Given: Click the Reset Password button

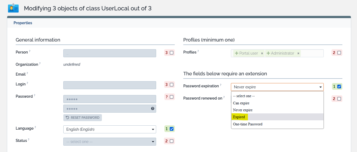Looking at the screenshot, I should [x=82, y=118].
